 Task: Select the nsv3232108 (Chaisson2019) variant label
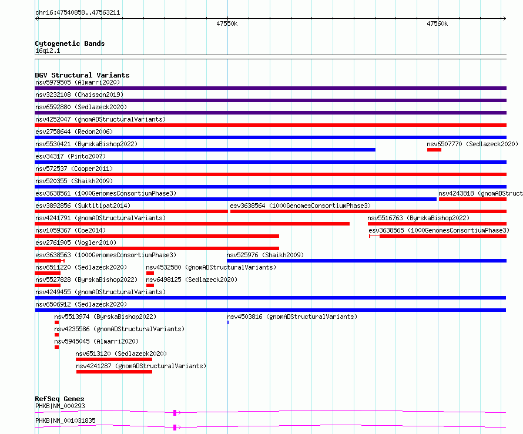pos(79,95)
